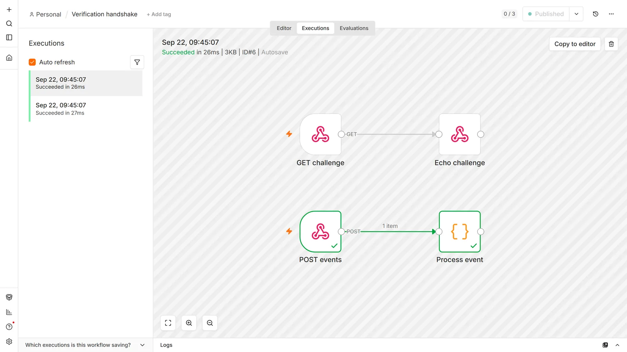The width and height of the screenshot is (627, 352).
Task: Click the Verification handshake workflow name
Action: click(105, 14)
